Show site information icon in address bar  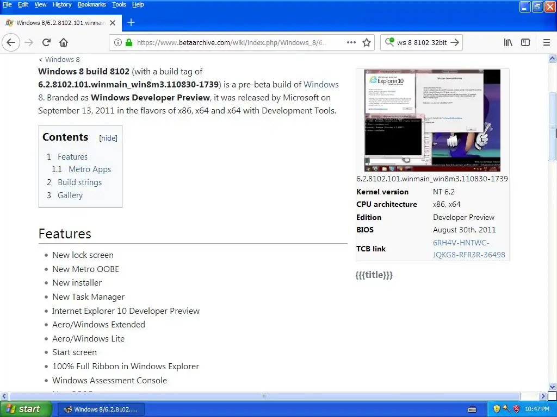(x=118, y=42)
